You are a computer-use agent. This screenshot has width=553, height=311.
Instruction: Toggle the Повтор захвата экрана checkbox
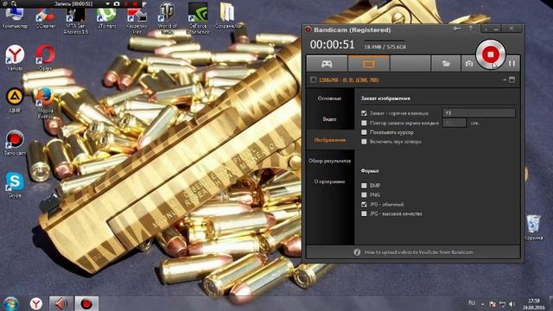point(364,123)
